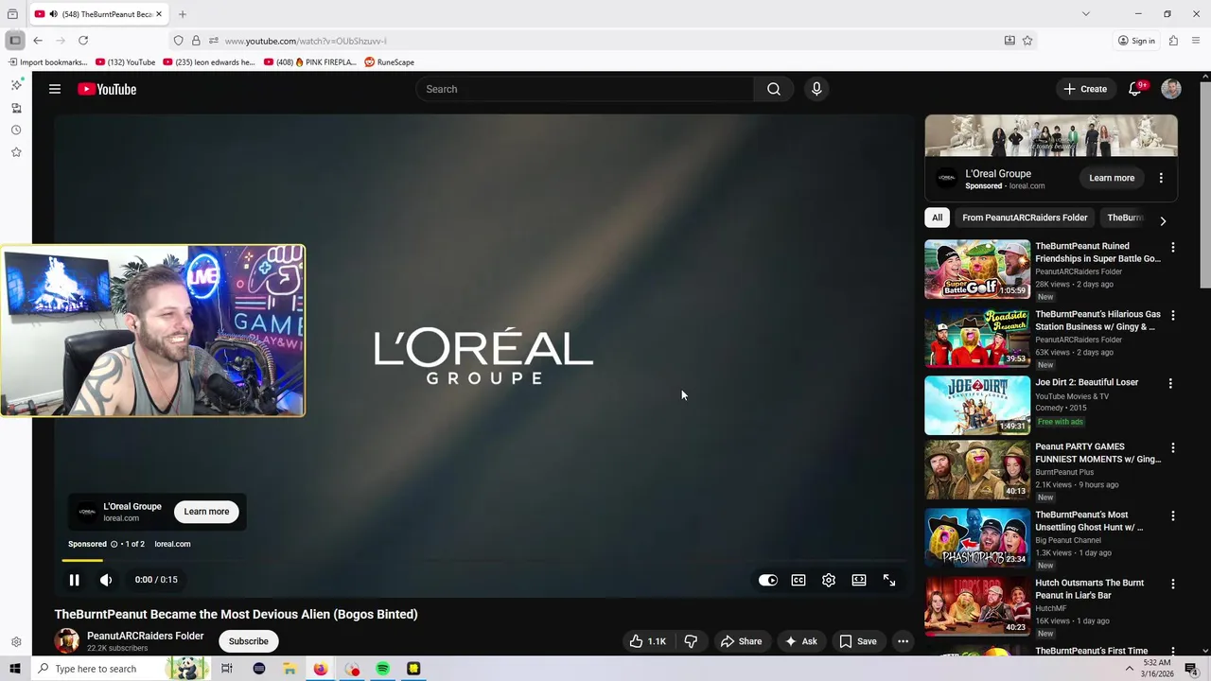Dislike the video
This screenshot has width=1211, height=681.
coord(691,641)
